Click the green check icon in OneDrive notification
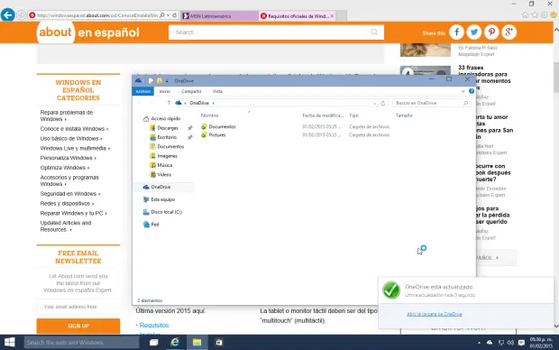 click(x=391, y=290)
